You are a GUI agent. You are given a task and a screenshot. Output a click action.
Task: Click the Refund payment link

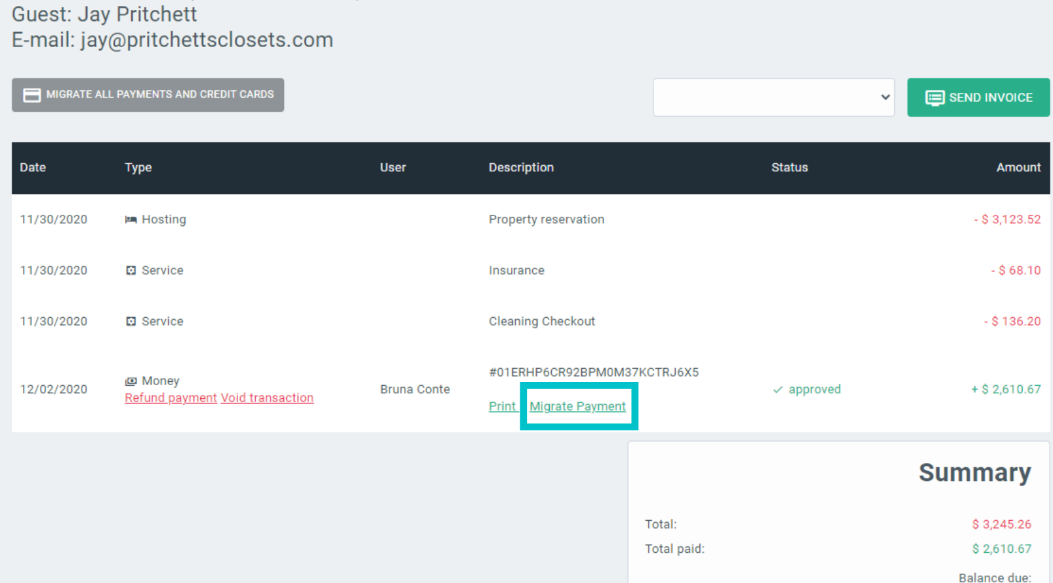171,398
